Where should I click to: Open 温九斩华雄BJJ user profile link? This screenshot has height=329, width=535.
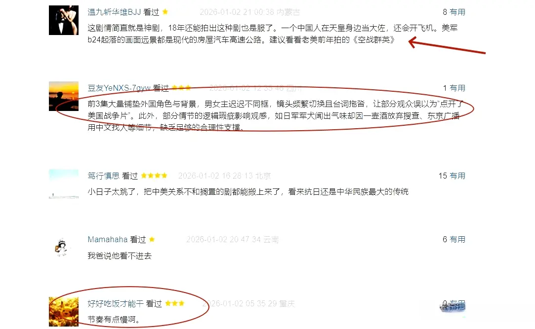(x=114, y=12)
